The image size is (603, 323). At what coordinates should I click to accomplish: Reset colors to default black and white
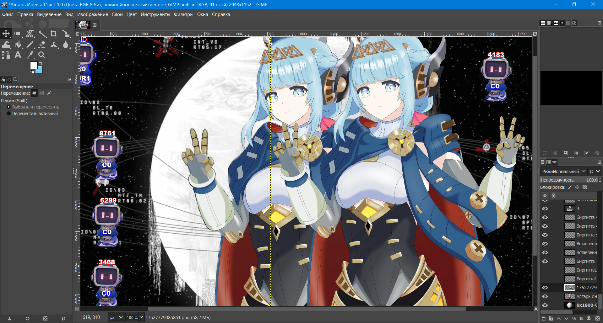coord(32,71)
